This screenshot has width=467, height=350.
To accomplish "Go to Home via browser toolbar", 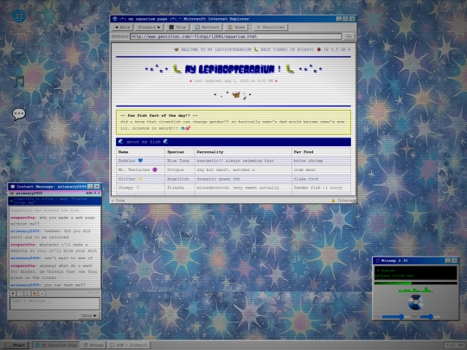I will [x=236, y=27].
